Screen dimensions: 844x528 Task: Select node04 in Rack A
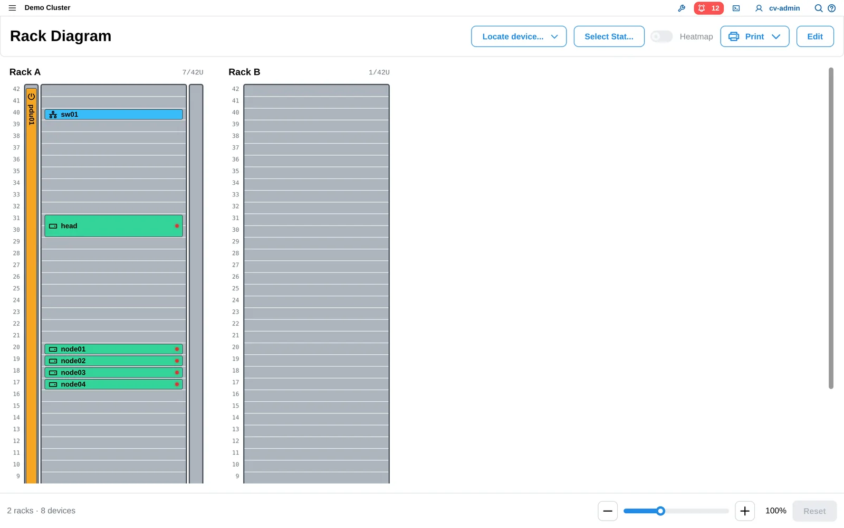[113, 384]
